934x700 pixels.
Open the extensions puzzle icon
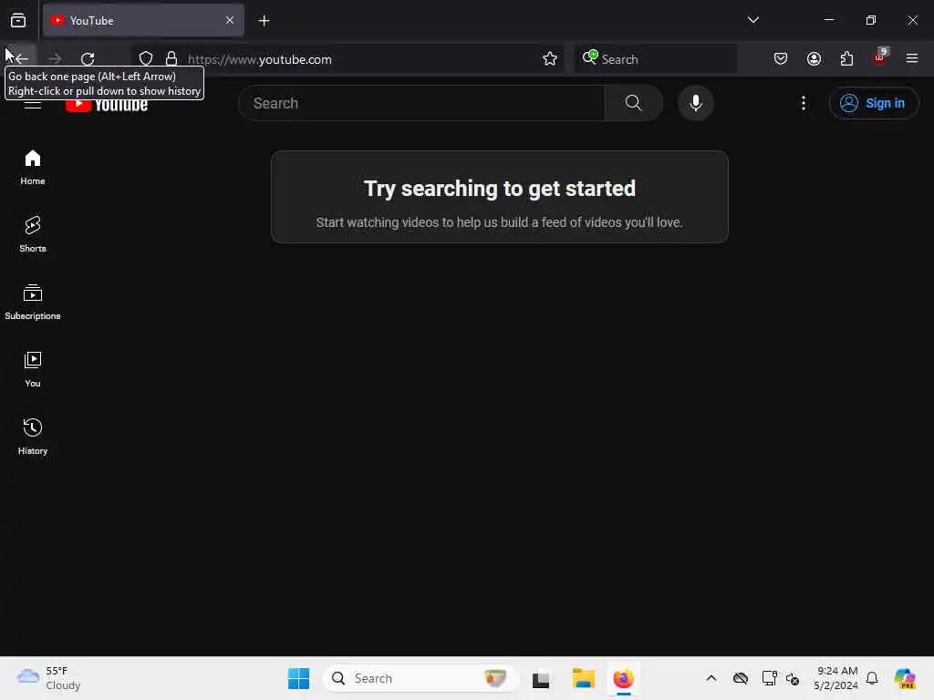coord(846,58)
